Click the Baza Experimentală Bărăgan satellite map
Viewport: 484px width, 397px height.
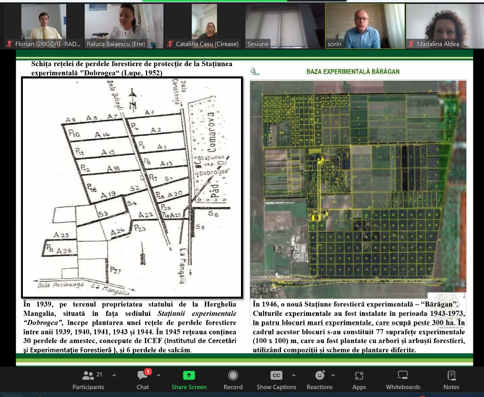pos(358,189)
